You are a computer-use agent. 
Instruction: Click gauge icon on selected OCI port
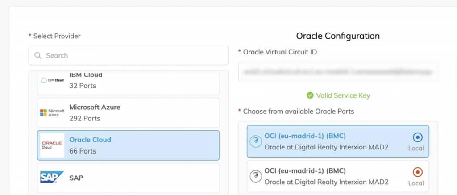[x=256, y=141]
